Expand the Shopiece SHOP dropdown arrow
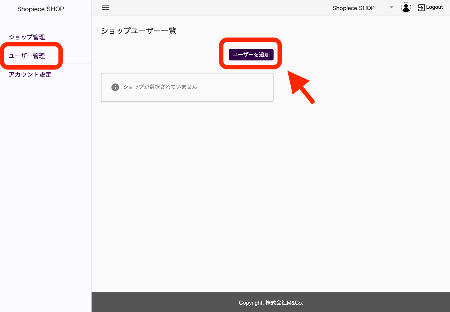The width and height of the screenshot is (450, 312). 391,8
